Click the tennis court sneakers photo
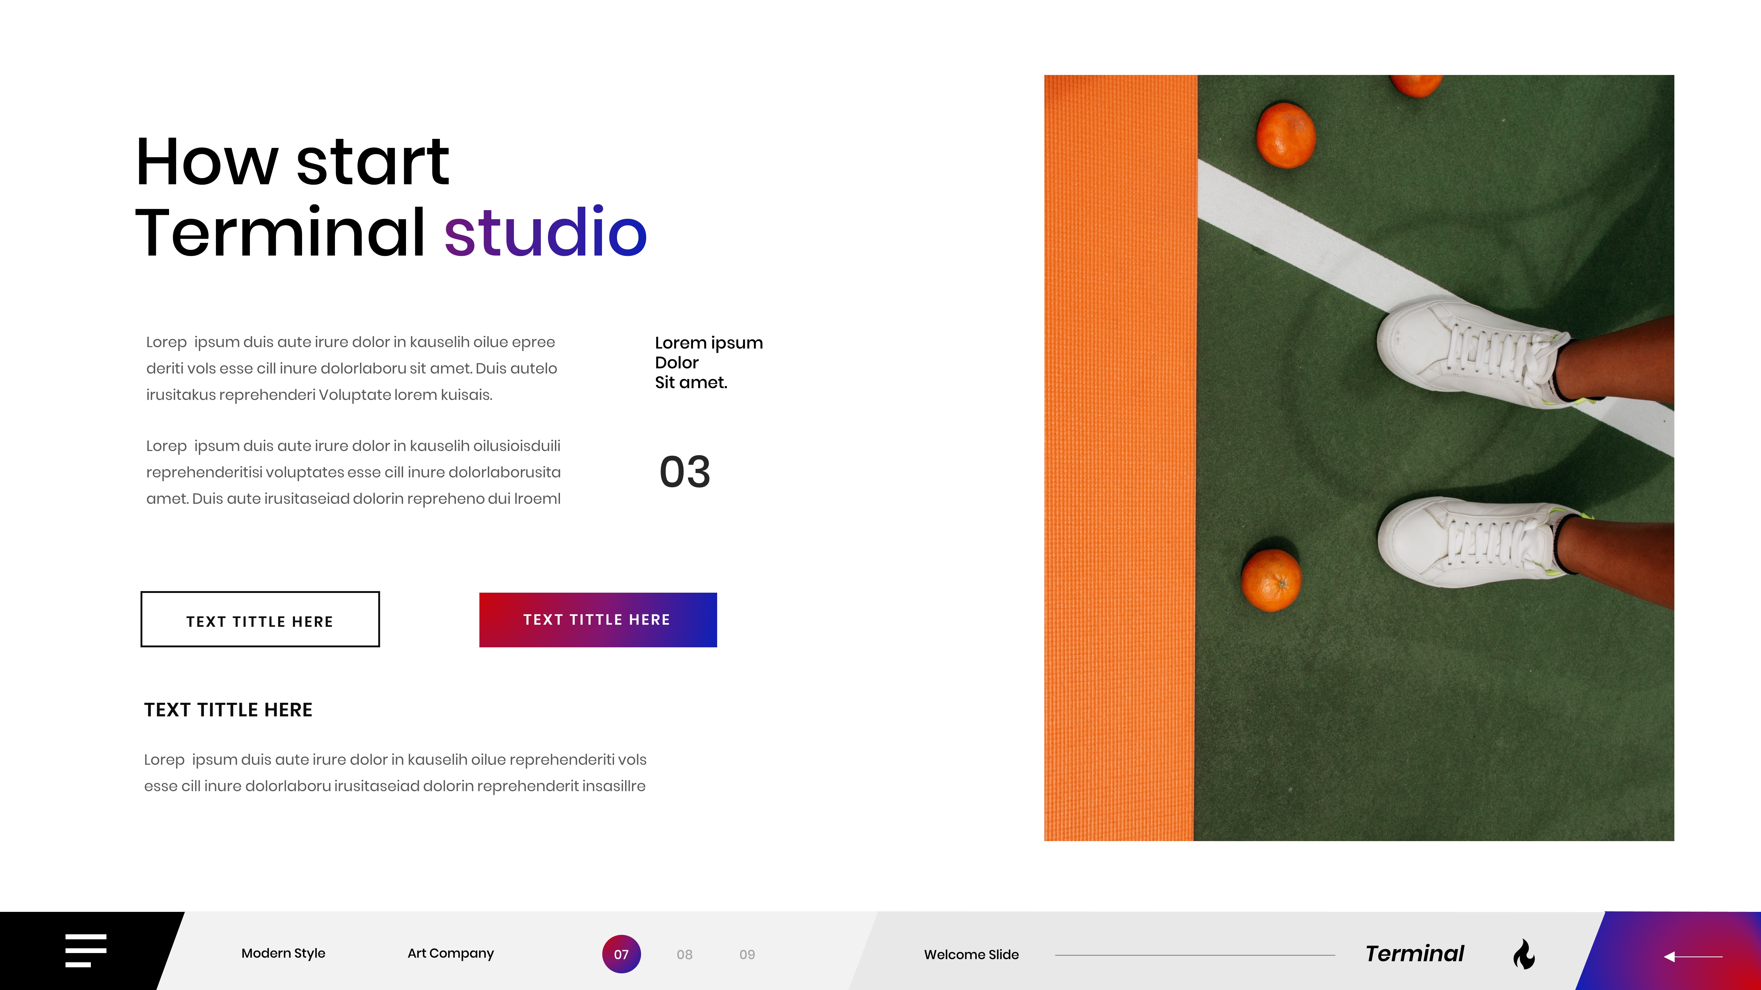The height and width of the screenshot is (990, 1761). tap(1359, 458)
